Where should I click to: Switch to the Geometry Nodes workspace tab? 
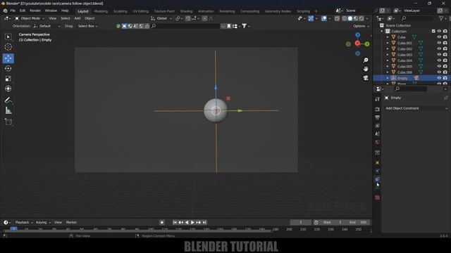[278, 11]
